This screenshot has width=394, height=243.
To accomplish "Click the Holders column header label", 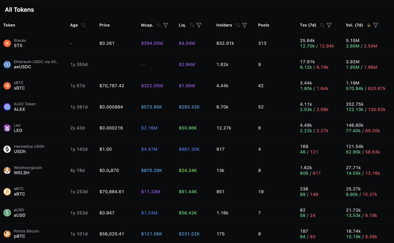I will 224,25.
